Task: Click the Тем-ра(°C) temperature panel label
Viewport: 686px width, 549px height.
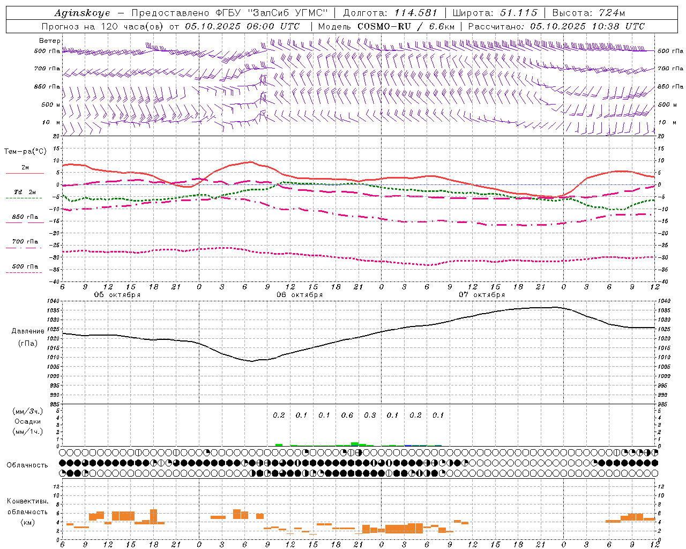Action: [25, 152]
